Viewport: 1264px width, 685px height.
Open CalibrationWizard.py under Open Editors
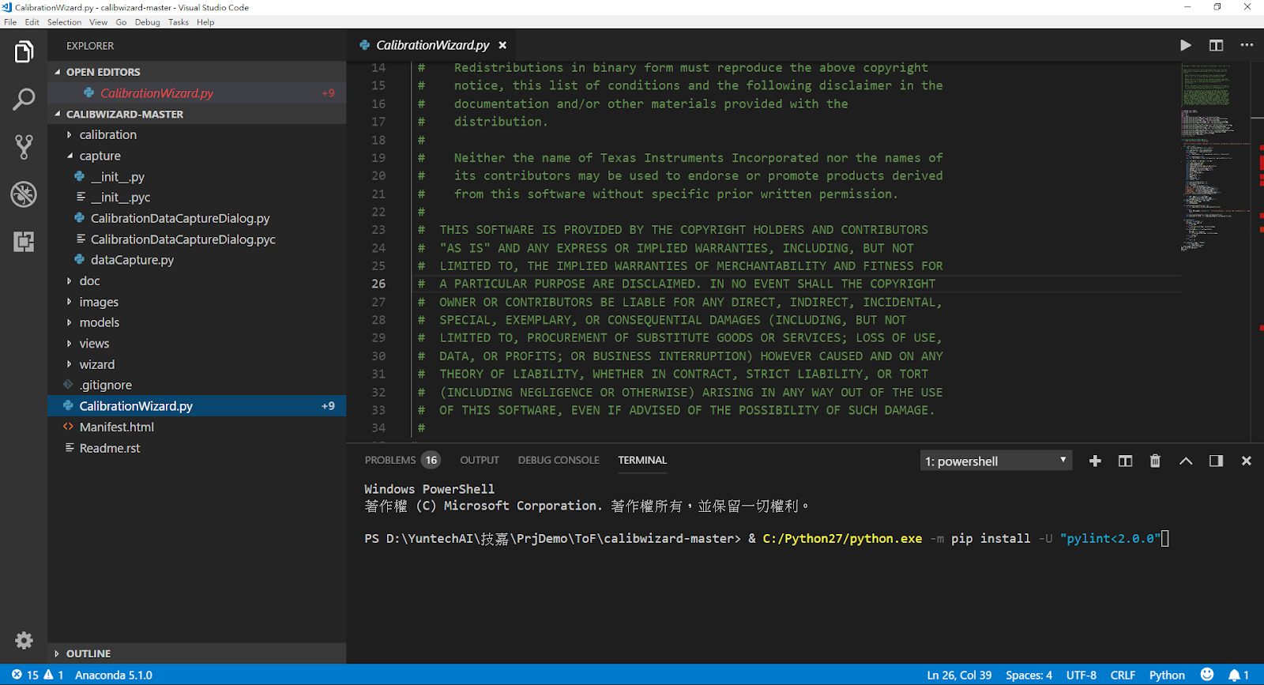pos(197,93)
